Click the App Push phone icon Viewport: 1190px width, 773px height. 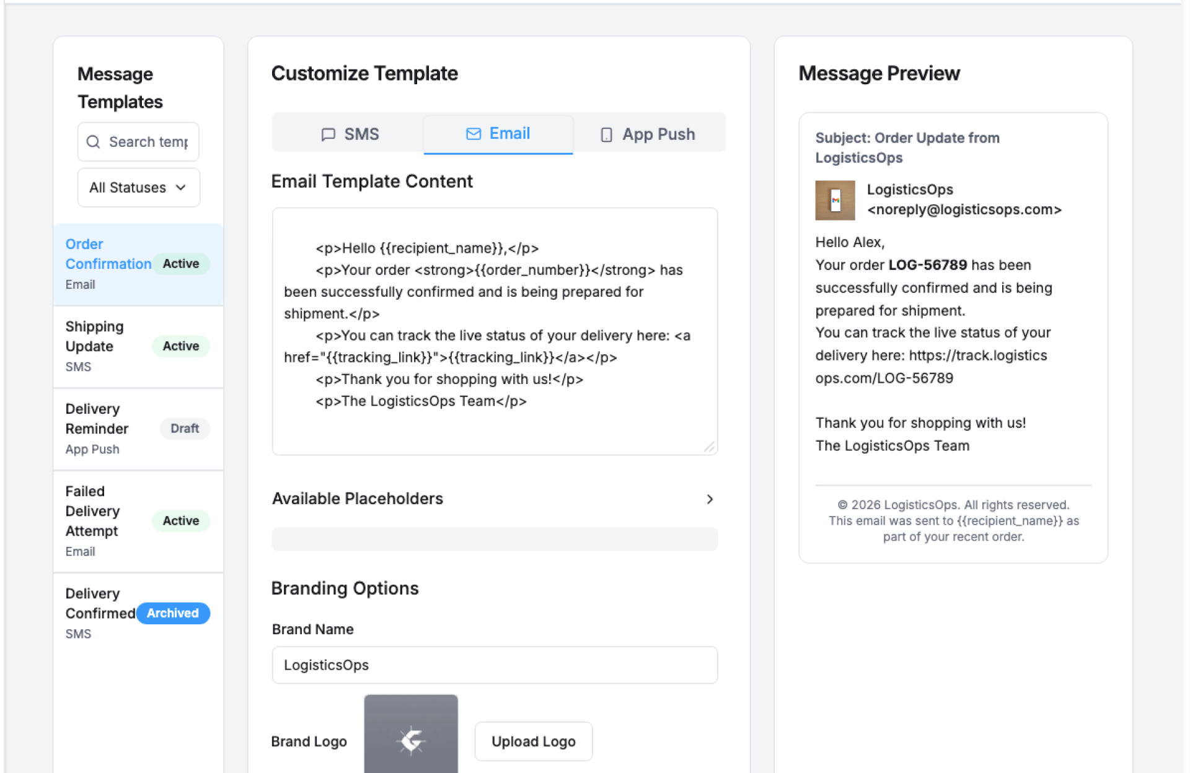point(606,134)
